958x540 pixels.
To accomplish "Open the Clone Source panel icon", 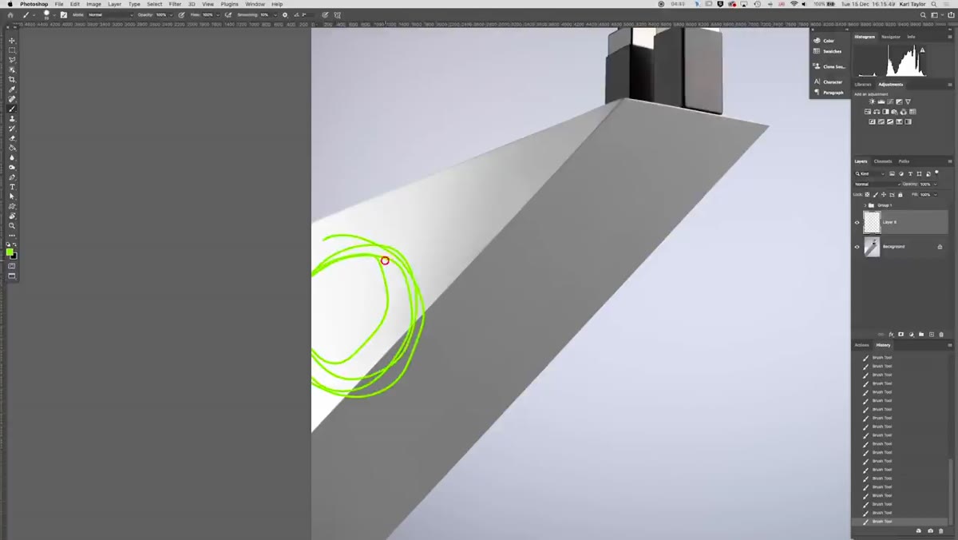I will (817, 66).
